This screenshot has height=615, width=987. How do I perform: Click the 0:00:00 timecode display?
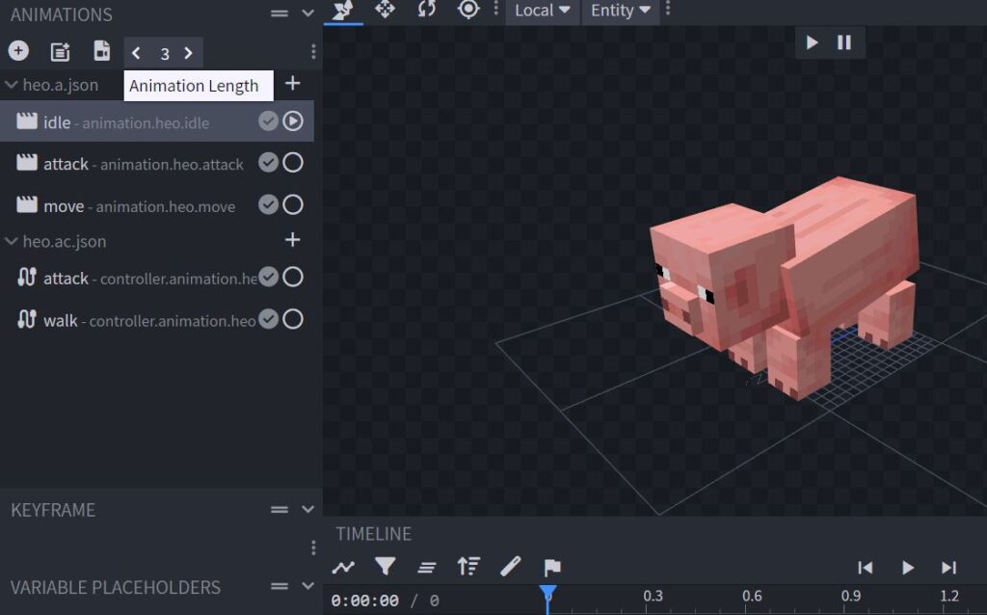point(364,601)
